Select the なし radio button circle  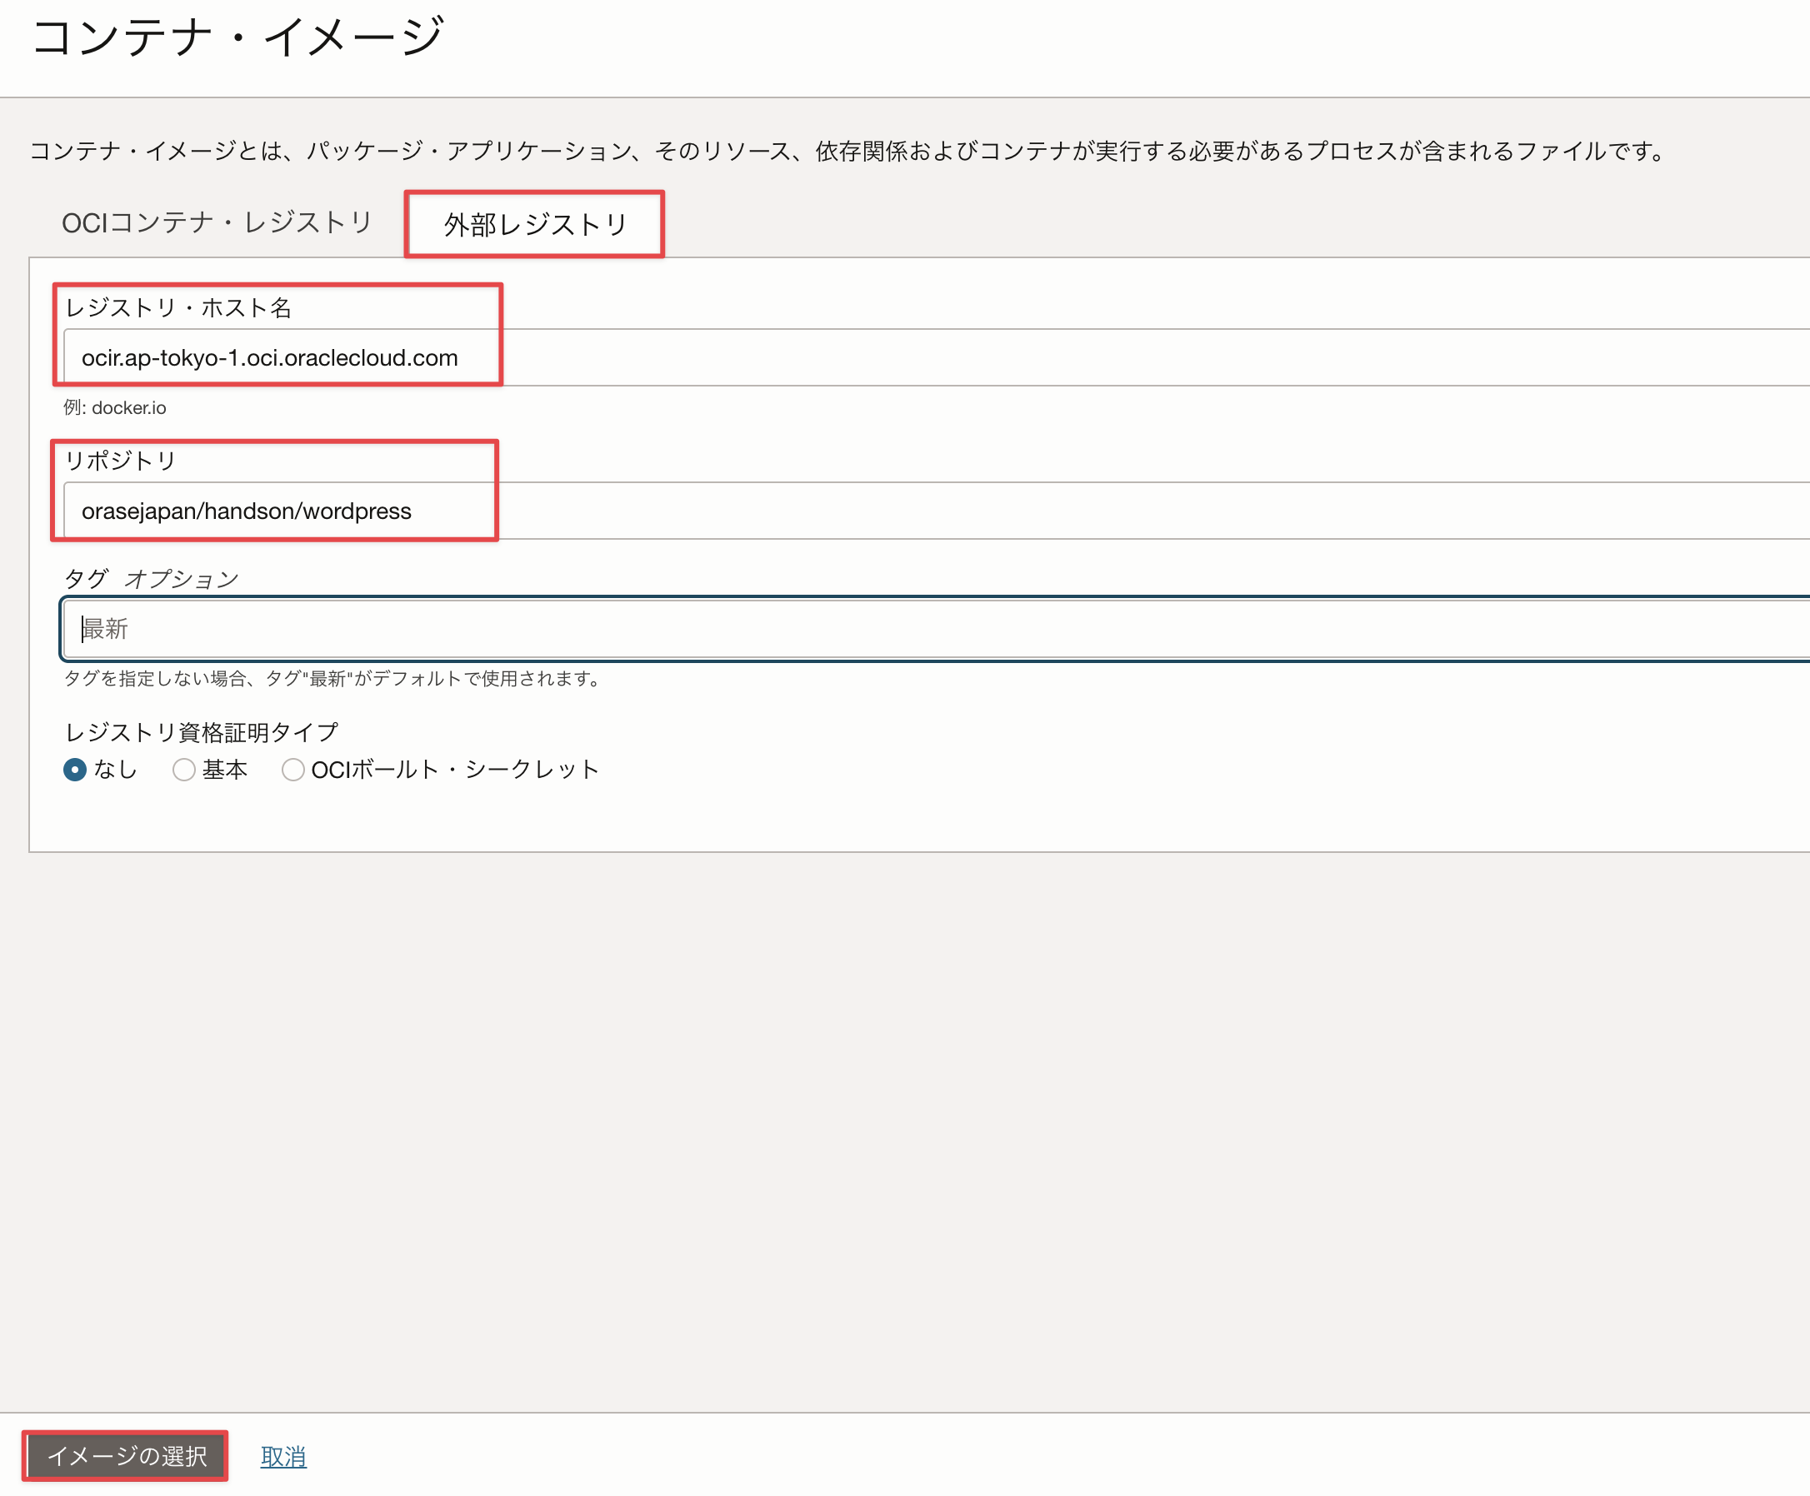click(x=75, y=770)
